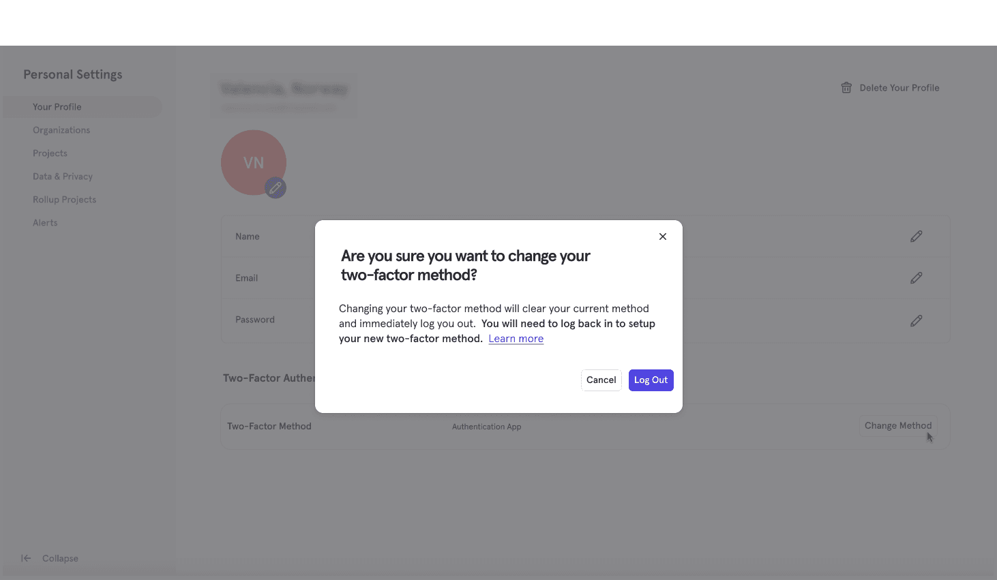Click the trash icon next to Delete Your Profile
Image resolution: width=997 pixels, height=580 pixels.
click(846, 87)
